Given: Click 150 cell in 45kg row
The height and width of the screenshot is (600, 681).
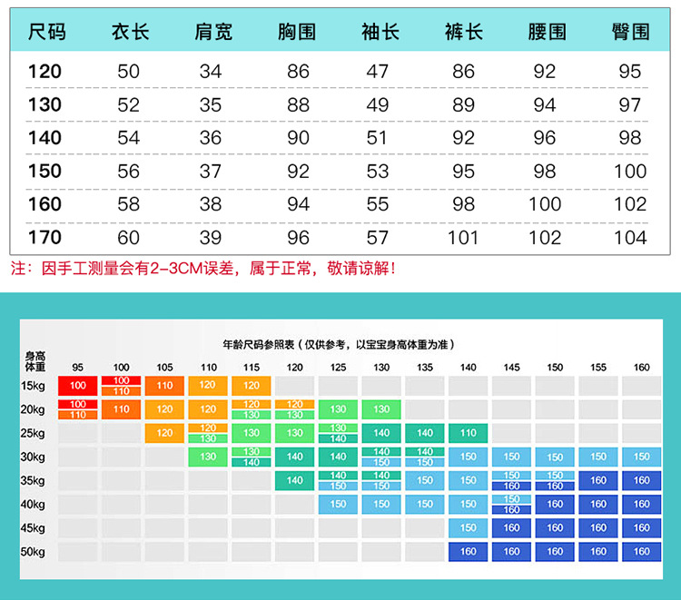Looking at the screenshot, I should 469,528.
